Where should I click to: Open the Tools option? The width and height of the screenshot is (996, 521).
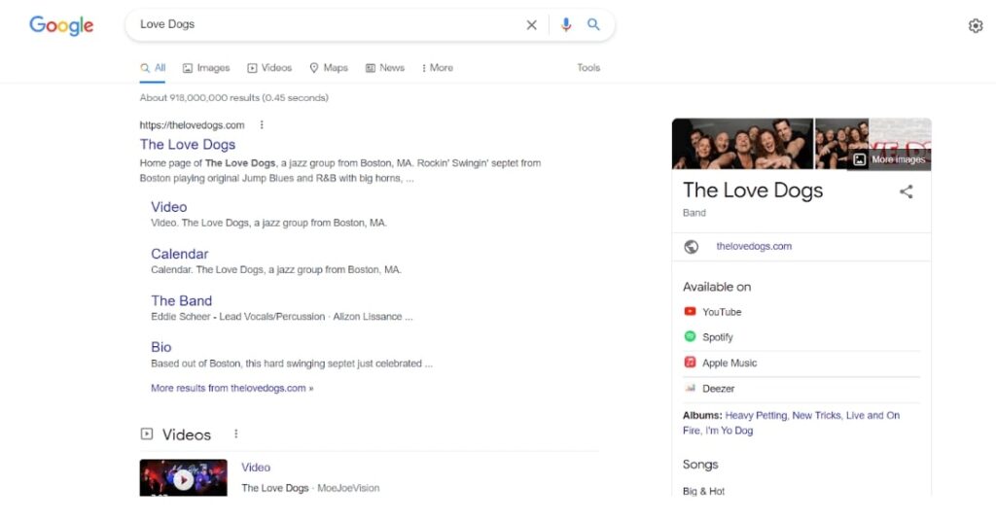click(x=588, y=68)
